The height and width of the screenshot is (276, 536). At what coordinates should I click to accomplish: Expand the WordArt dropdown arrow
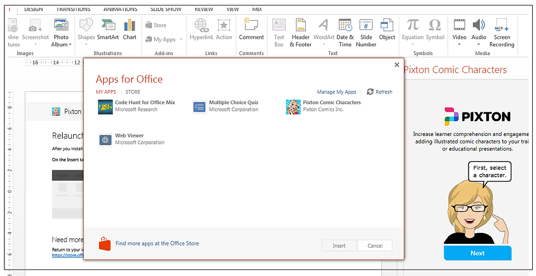click(x=324, y=45)
